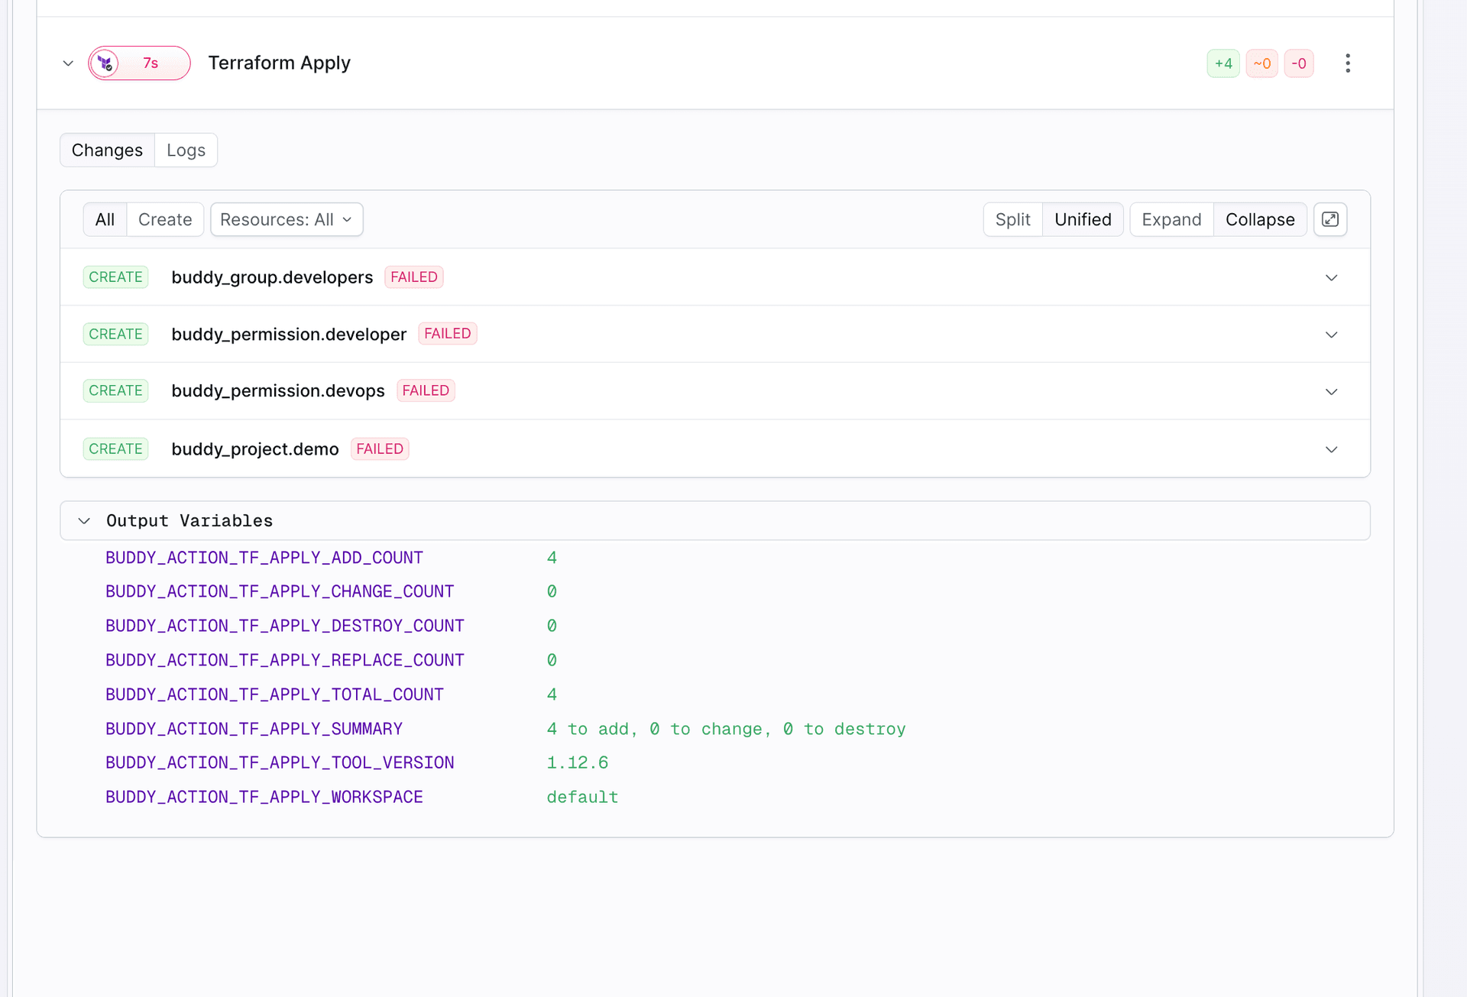Screen dimensions: 1467x997
Task: Click the Terraform Apply title
Action: 279,63
